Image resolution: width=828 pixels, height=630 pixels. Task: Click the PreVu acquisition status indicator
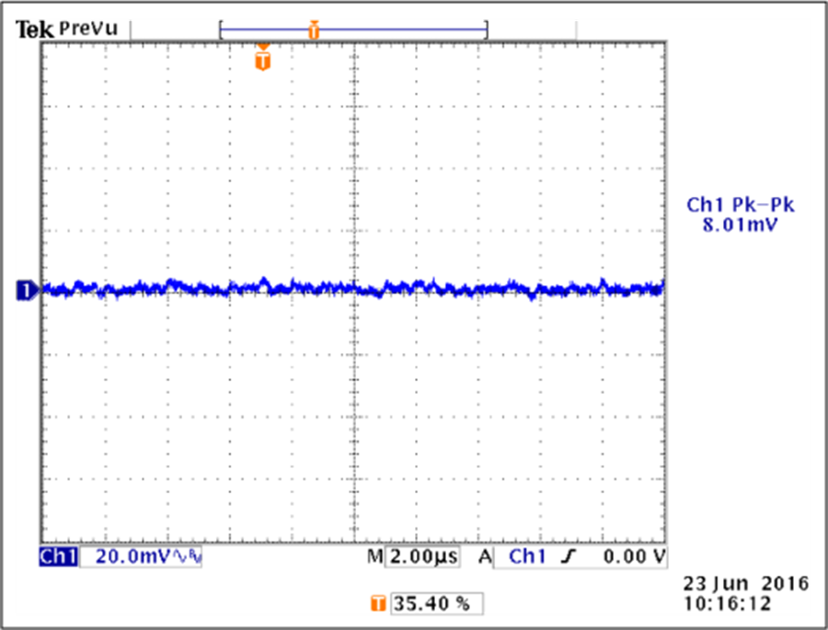[88, 29]
